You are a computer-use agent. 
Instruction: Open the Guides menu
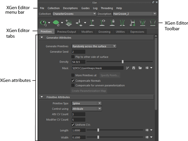85,8
